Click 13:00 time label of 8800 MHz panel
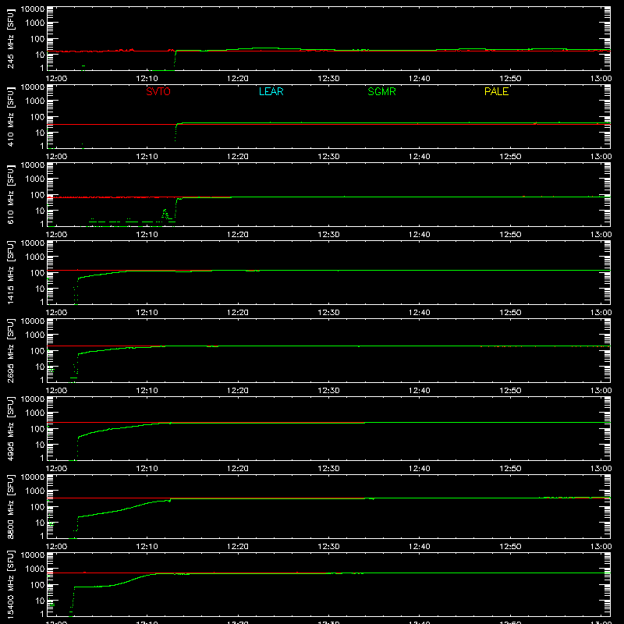The width and height of the screenshot is (624, 624). click(601, 547)
